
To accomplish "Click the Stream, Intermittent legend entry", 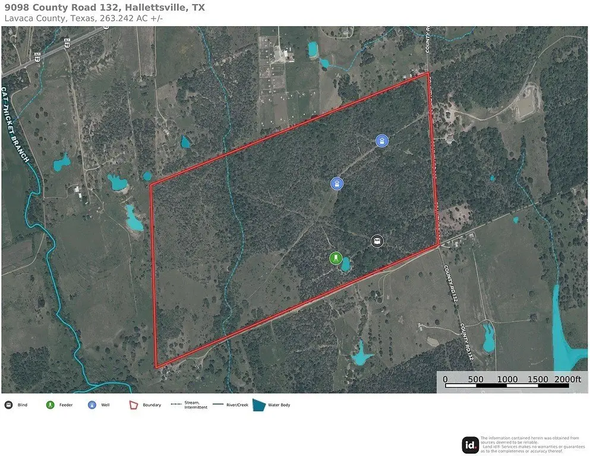I will pyautogui.click(x=190, y=405).
